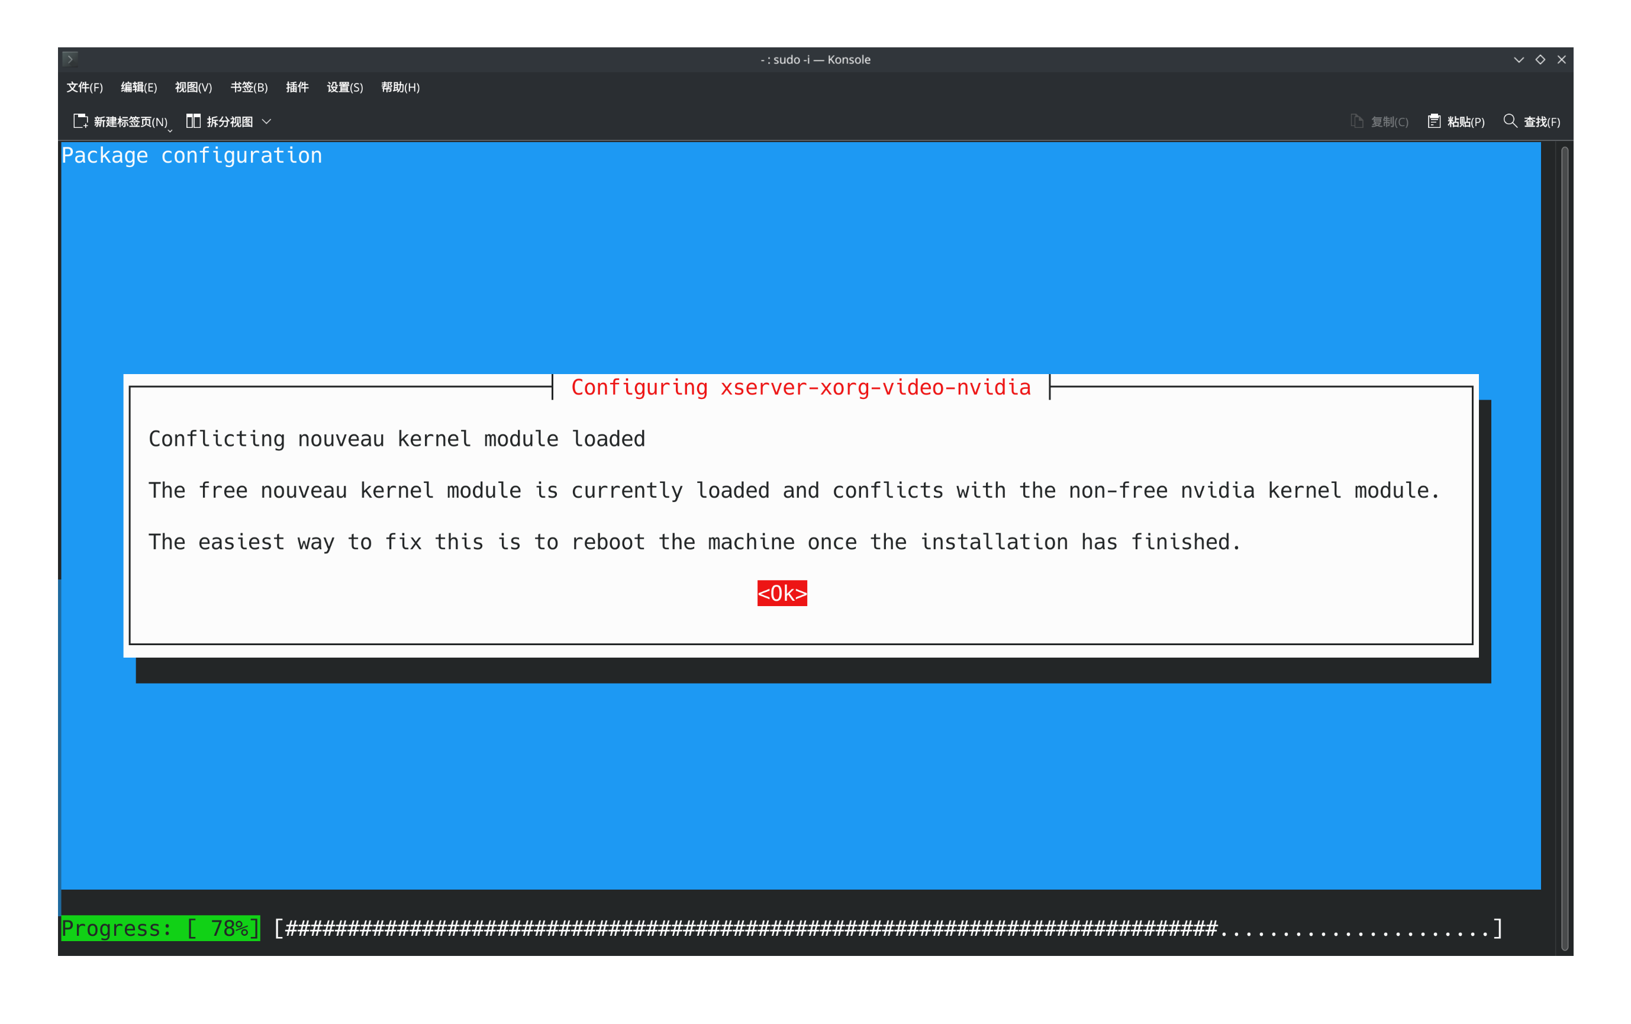Screen dimensions: 1631x1024
Task: Open the File (文件) menu
Action: (x=85, y=88)
